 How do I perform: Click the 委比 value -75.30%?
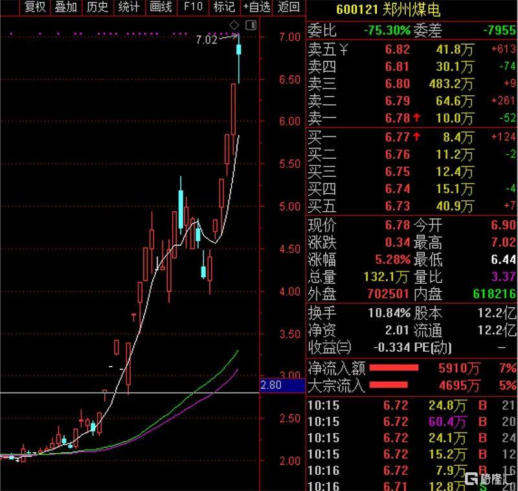(387, 30)
